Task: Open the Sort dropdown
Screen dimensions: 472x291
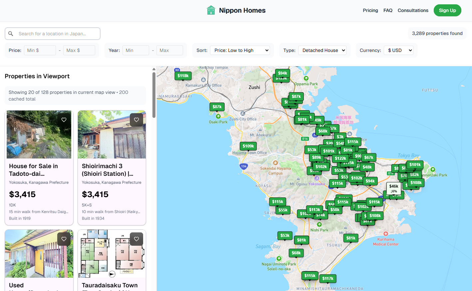Action: pos(240,50)
